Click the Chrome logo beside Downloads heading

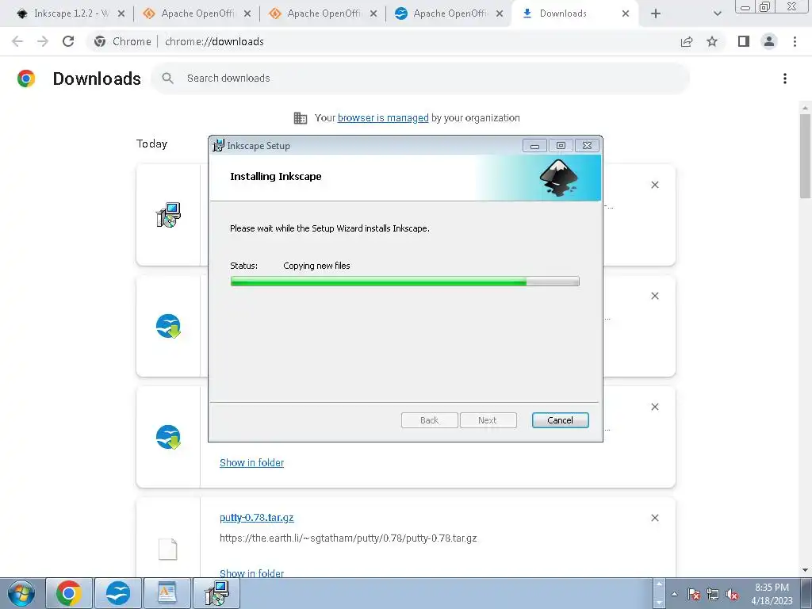[x=26, y=79]
